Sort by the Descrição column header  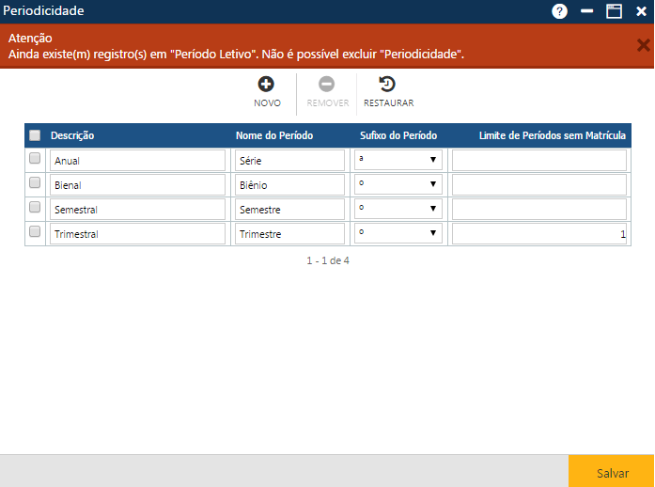click(72, 136)
